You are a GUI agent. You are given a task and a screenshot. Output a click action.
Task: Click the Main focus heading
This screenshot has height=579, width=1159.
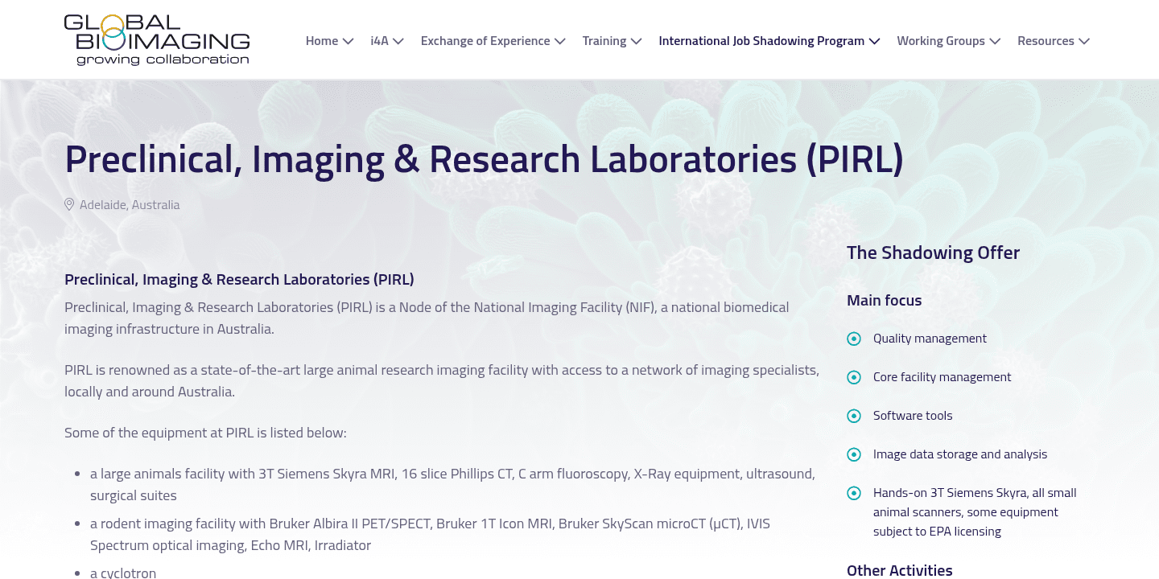(884, 300)
